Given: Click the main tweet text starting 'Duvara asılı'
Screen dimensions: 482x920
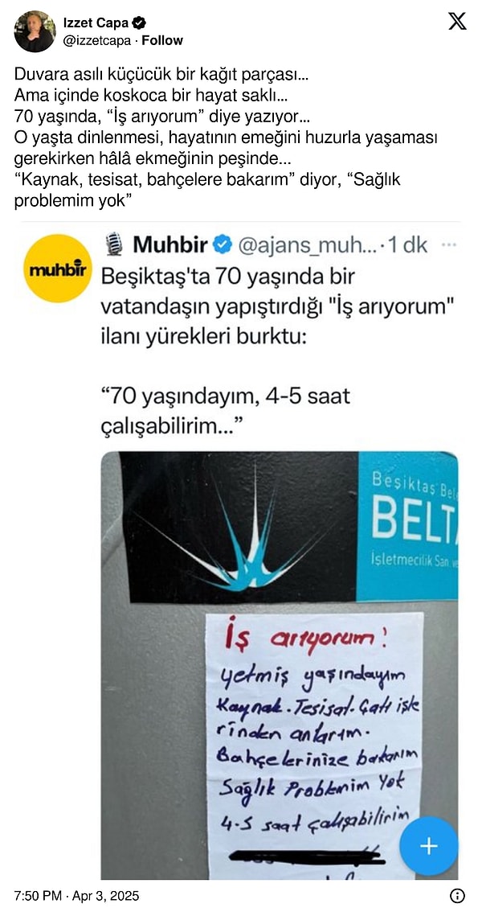Looking at the screenshot, I should pos(227,136).
